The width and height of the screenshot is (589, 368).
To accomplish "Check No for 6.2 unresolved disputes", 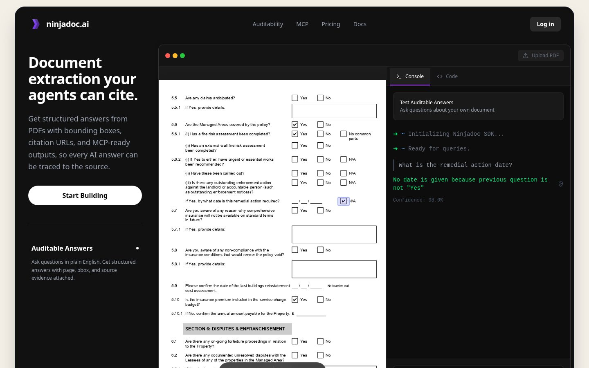I will click(320, 355).
